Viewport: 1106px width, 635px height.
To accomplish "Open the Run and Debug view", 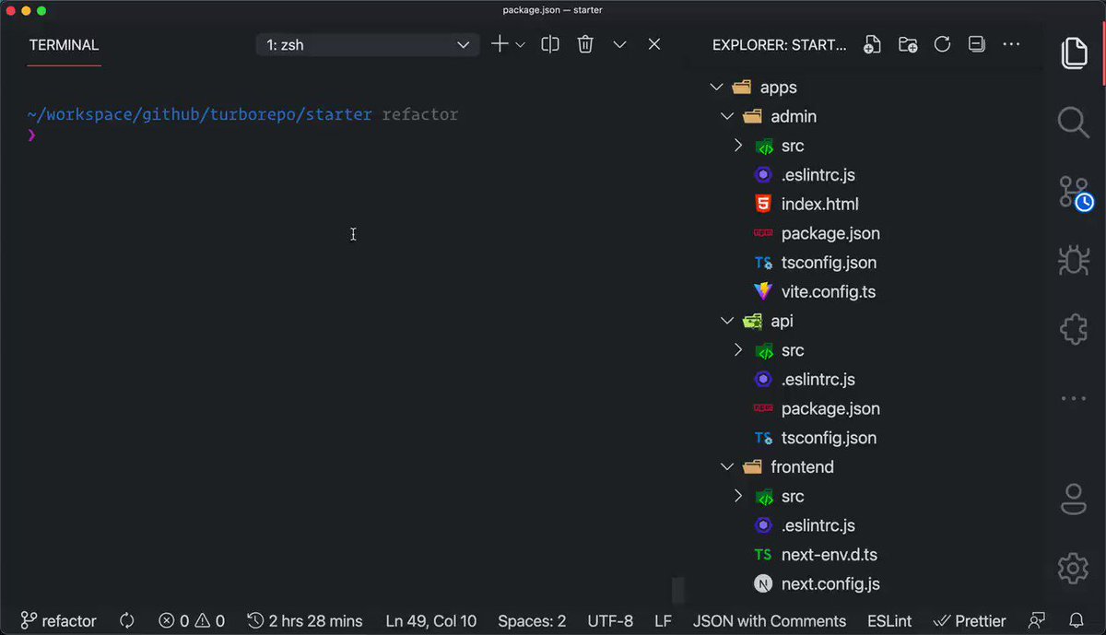I will click(1072, 260).
